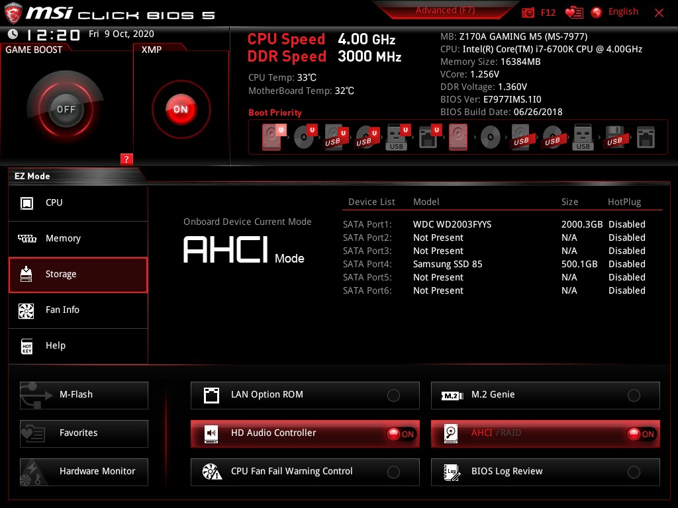Click the VCore 1.256V line

click(469, 74)
